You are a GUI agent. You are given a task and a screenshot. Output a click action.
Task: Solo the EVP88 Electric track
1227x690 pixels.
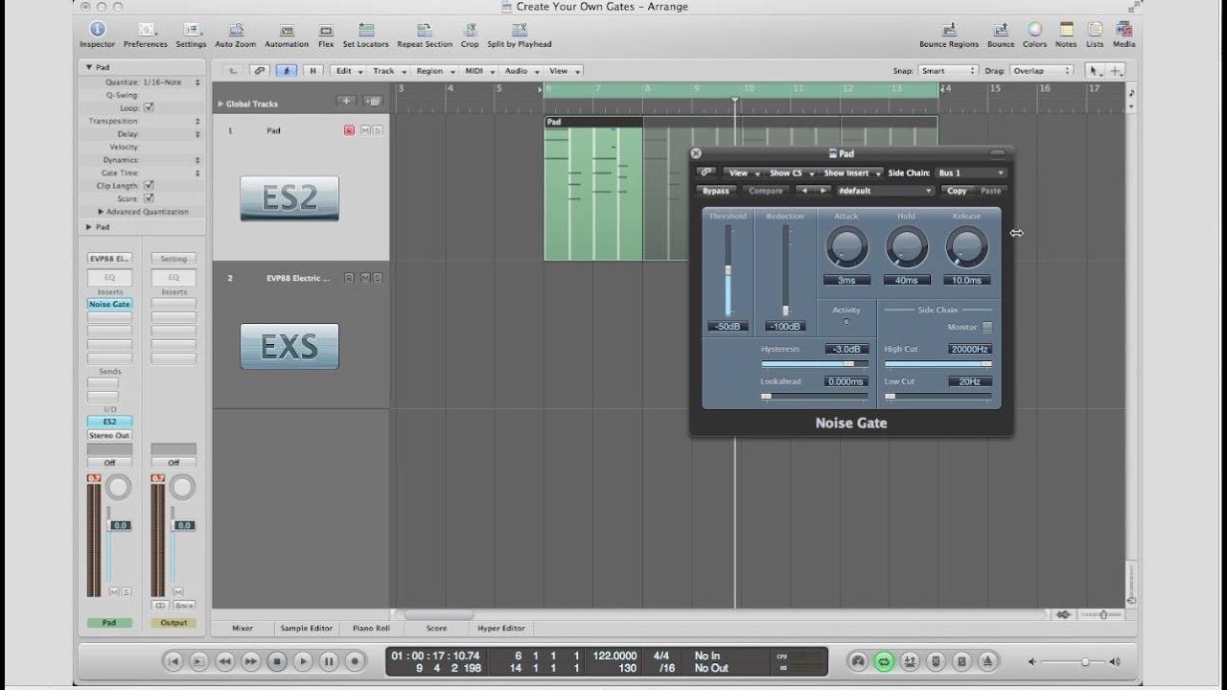(378, 278)
